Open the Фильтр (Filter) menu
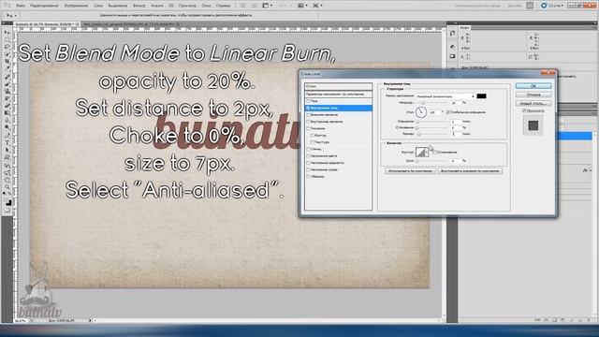 pyautogui.click(x=139, y=6)
